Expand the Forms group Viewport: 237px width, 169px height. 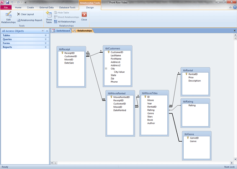tap(25, 43)
